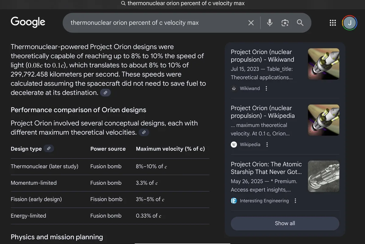Click the magnifier search submit icon
This screenshot has height=244, width=365.
pos(300,23)
